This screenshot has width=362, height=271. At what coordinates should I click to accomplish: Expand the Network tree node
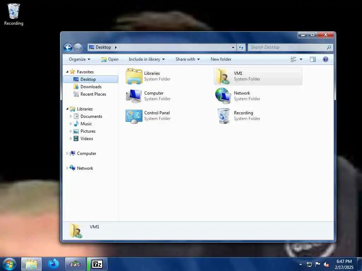pyautogui.click(x=67, y=168)
